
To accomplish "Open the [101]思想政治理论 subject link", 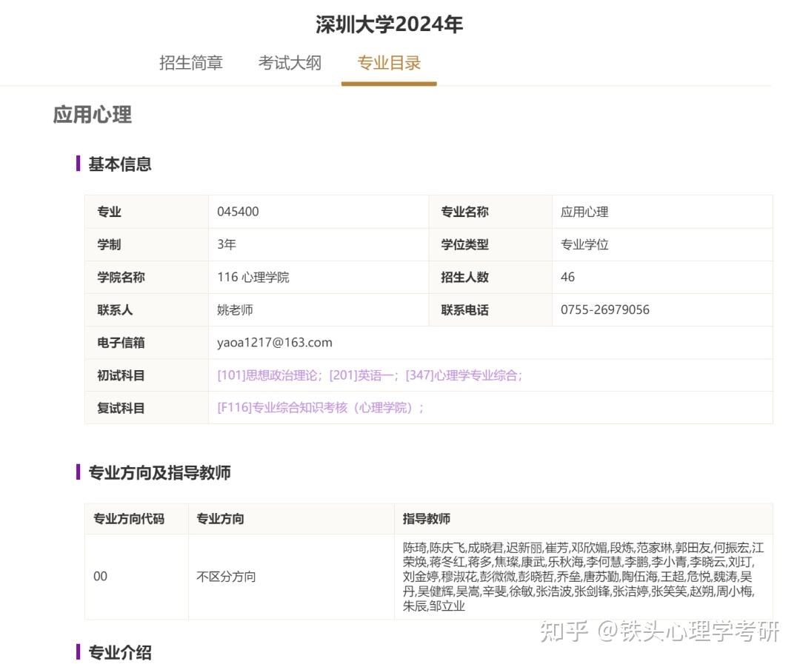I will point(263,375).
